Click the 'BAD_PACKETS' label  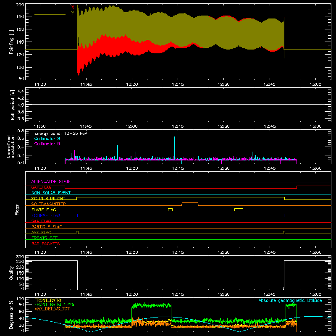tap(46, 244)
